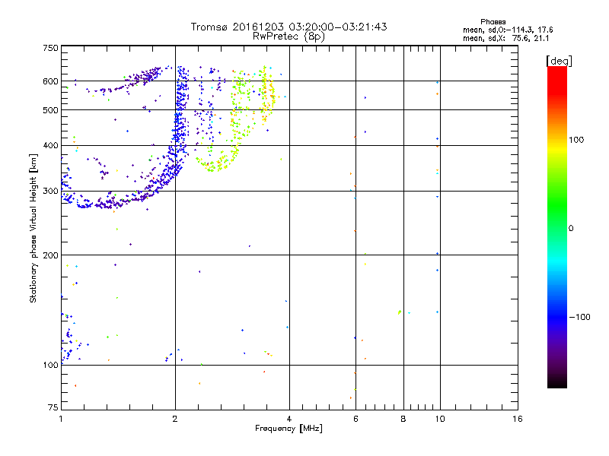Viewport: 609px width, 456px height.
Task: Select the 'RwPretec (8p)' subtitle
Action: pos(289,36)
